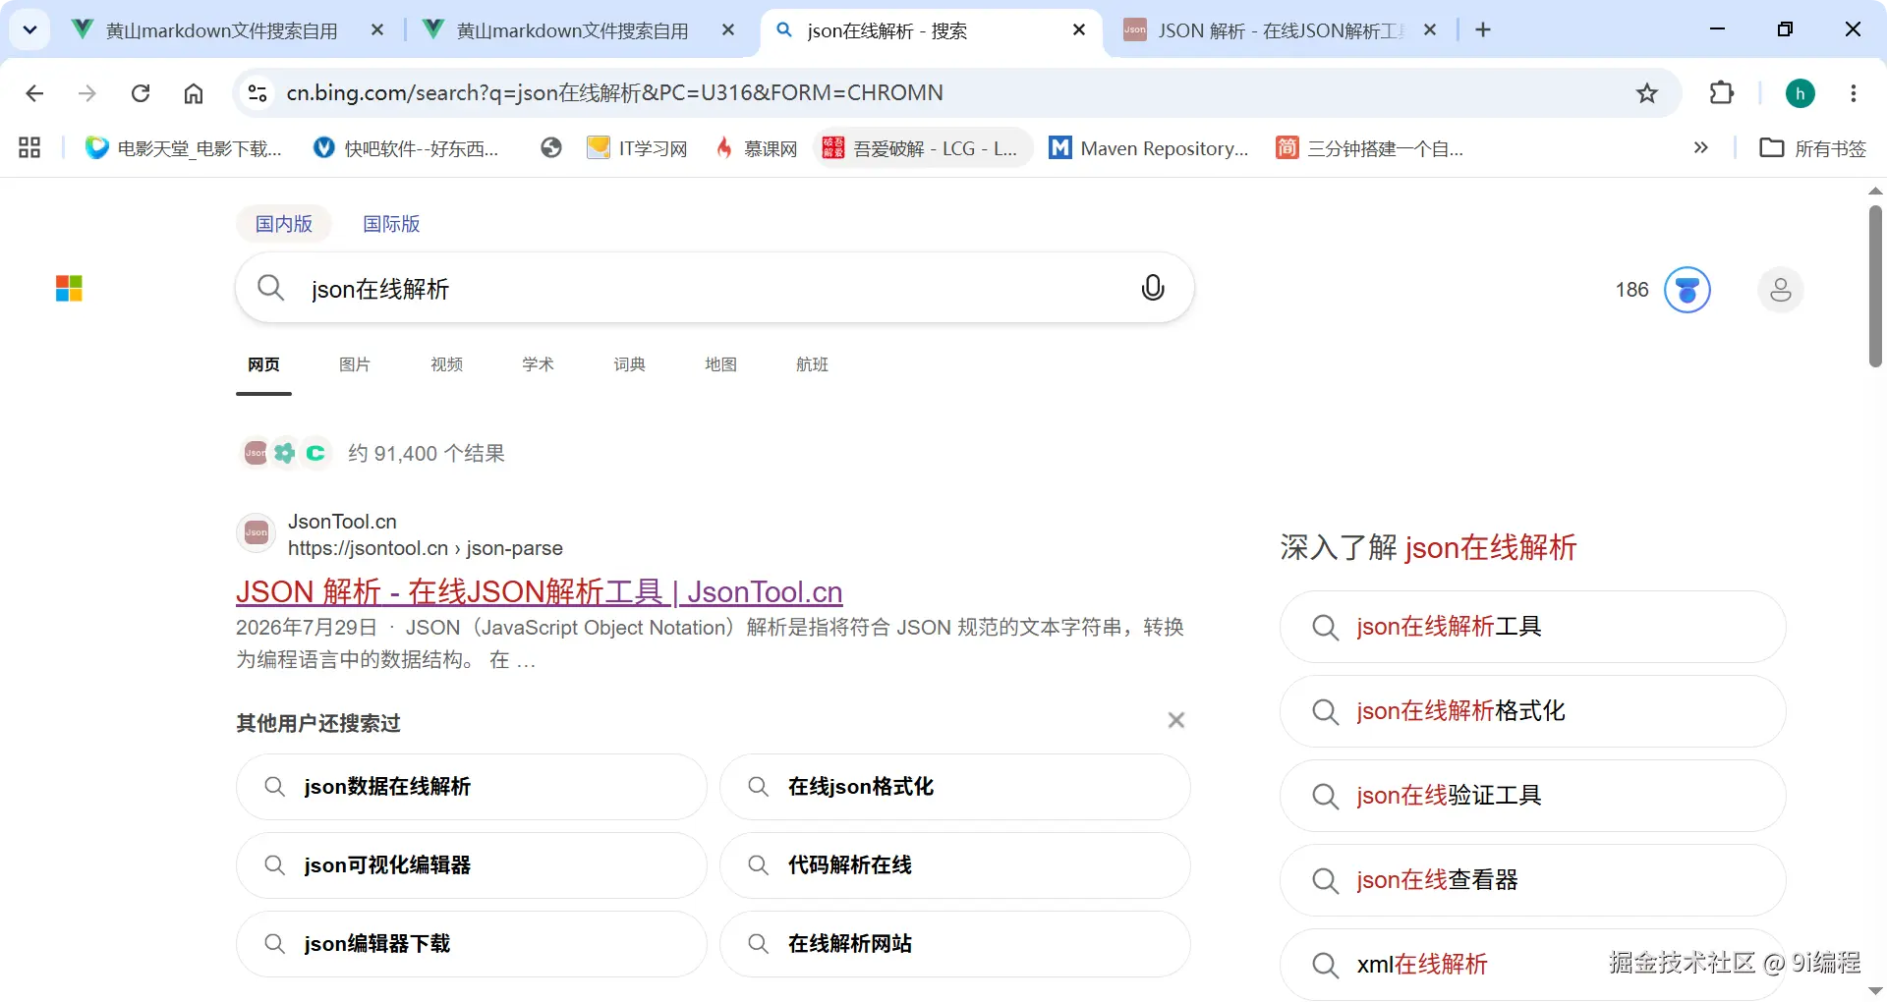
Task: Open the IT学习网 bookmark
Action: (x=637, y=148)
